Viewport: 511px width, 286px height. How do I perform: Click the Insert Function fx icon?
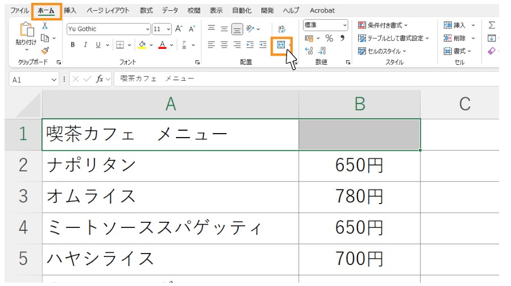[x=99, y=79]
